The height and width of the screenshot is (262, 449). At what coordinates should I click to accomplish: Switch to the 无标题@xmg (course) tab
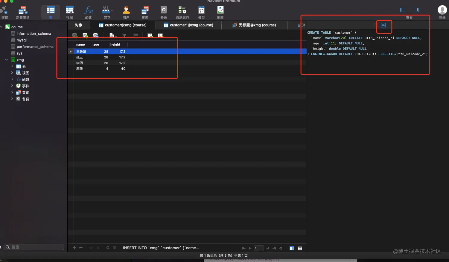coord(254,25)
